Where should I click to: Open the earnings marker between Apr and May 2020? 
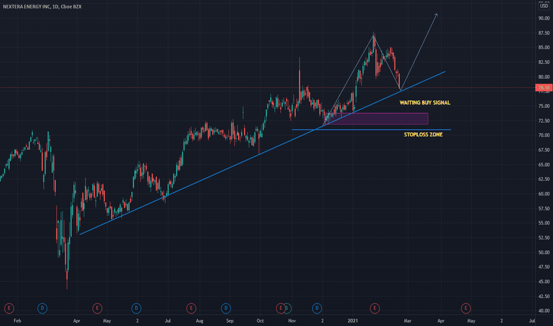(97, 308)
